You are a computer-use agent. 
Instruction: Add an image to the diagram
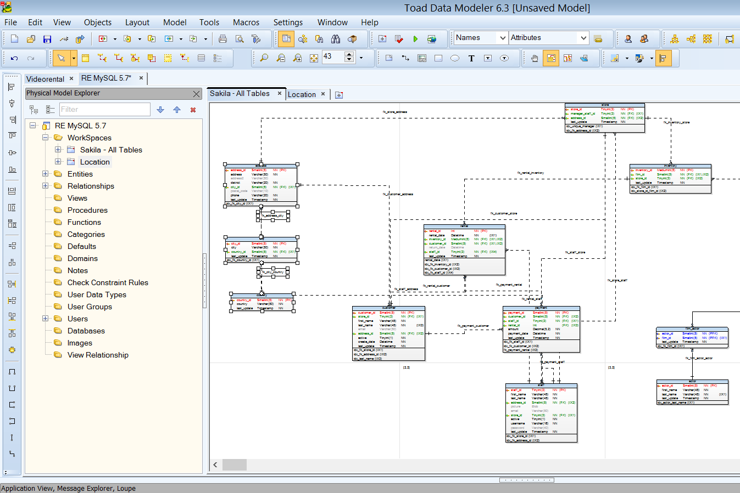click(x=422, y=58)
